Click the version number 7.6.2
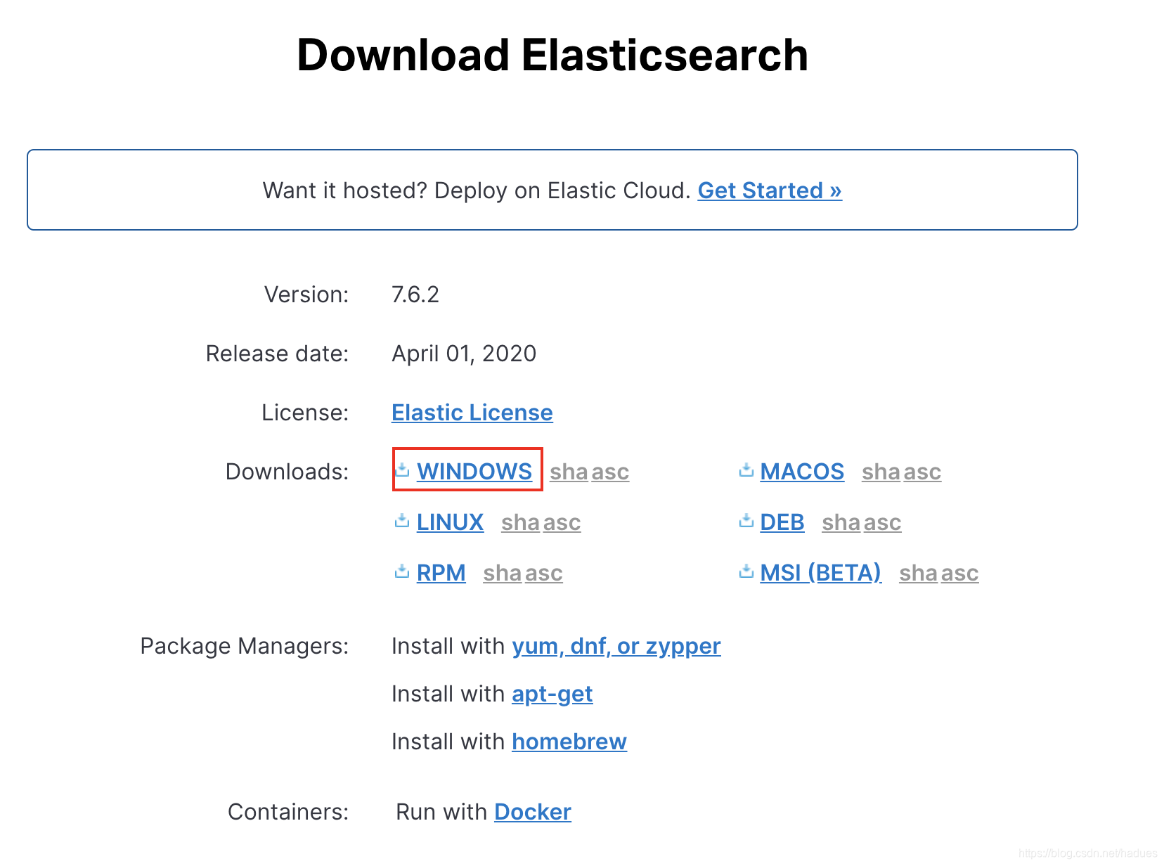The width and height of the screenshot is (1164, 866). [415, 295]
